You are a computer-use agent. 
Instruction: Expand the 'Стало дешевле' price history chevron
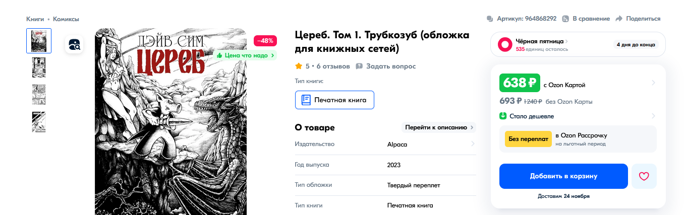[653, 116]
